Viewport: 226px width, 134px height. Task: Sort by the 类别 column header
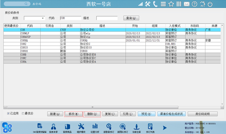70,26
